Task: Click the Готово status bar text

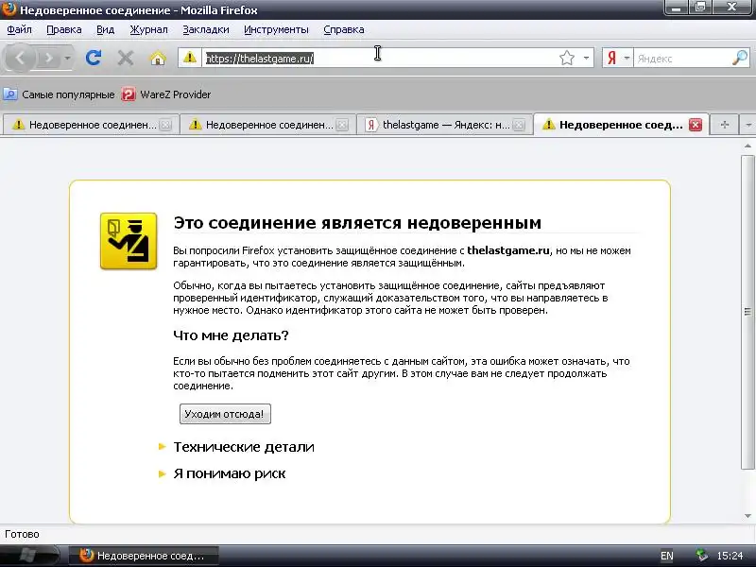Action: (x=22, y=534)
